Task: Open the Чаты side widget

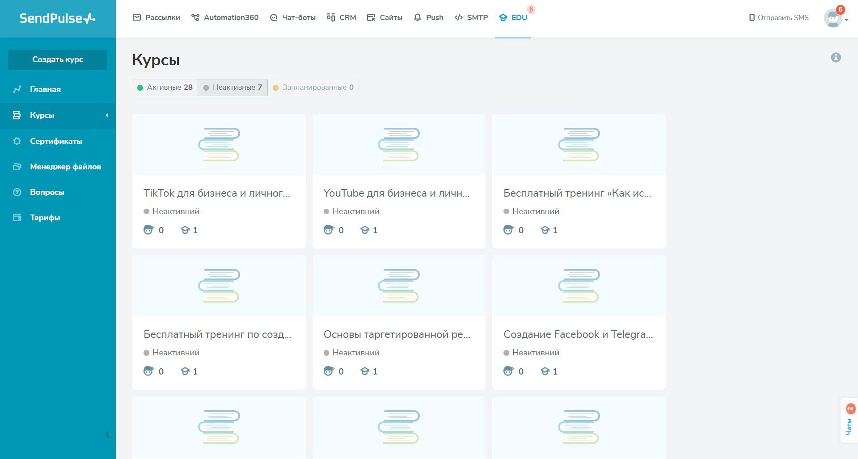Action: pos(849,420)
